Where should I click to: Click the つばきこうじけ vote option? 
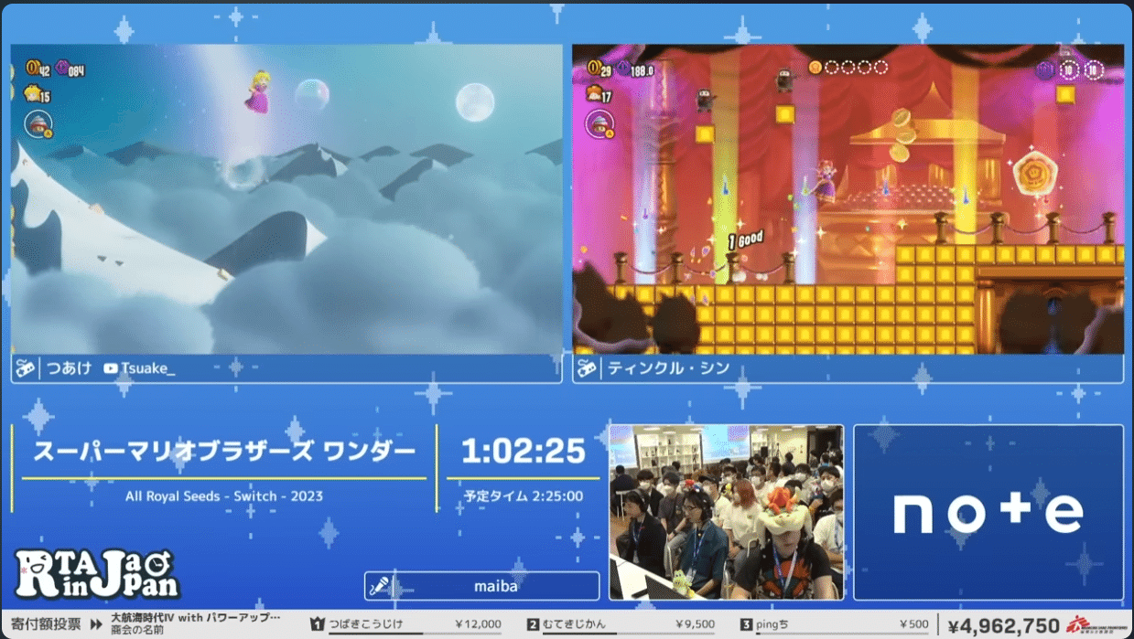[365, 624]
